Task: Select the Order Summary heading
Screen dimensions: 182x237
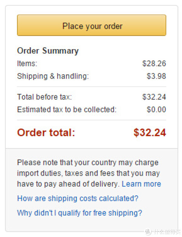Action: pos(48,51)
